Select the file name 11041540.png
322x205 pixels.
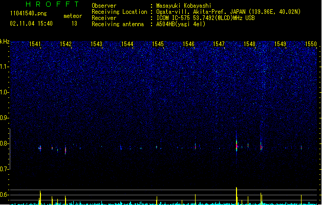coord(29,13)
